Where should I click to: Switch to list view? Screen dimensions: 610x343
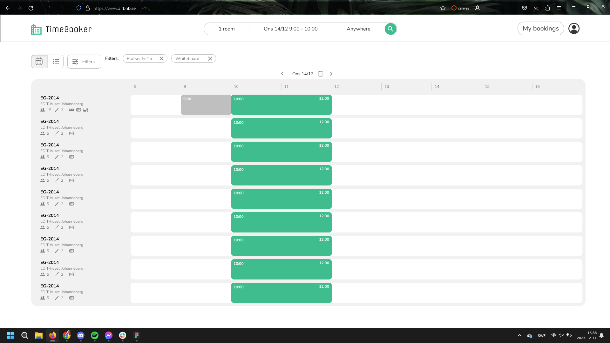pyautogui.click(x=56, y=61)
